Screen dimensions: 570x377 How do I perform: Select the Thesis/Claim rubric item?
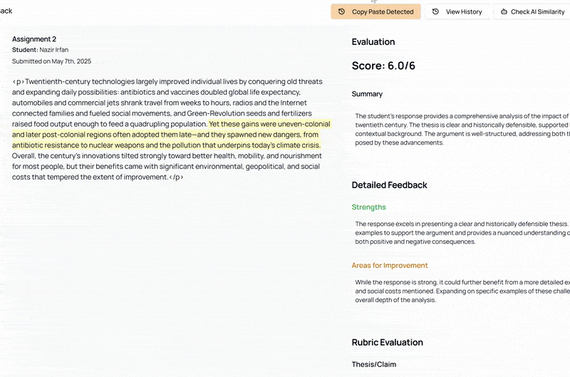pos(373,365)
